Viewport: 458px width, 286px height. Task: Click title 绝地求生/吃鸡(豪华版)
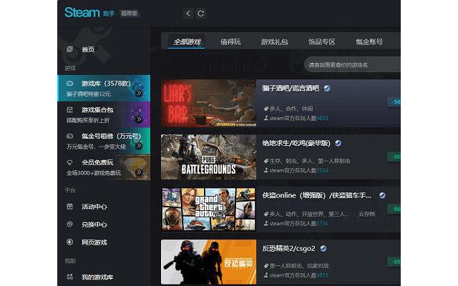[x=296, y=143]
